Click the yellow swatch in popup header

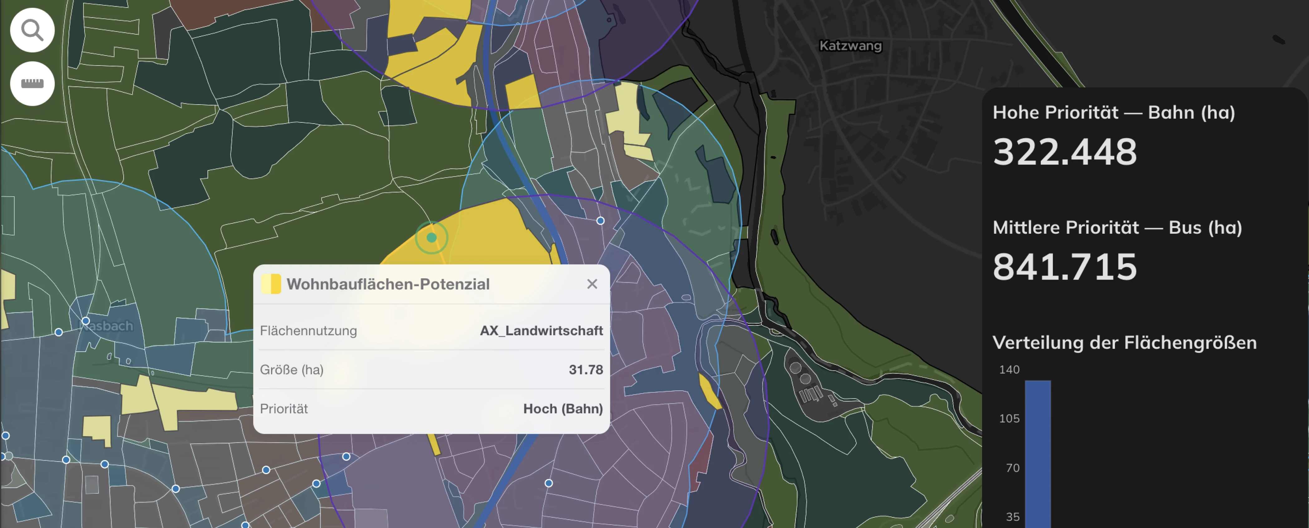[271, 284]
